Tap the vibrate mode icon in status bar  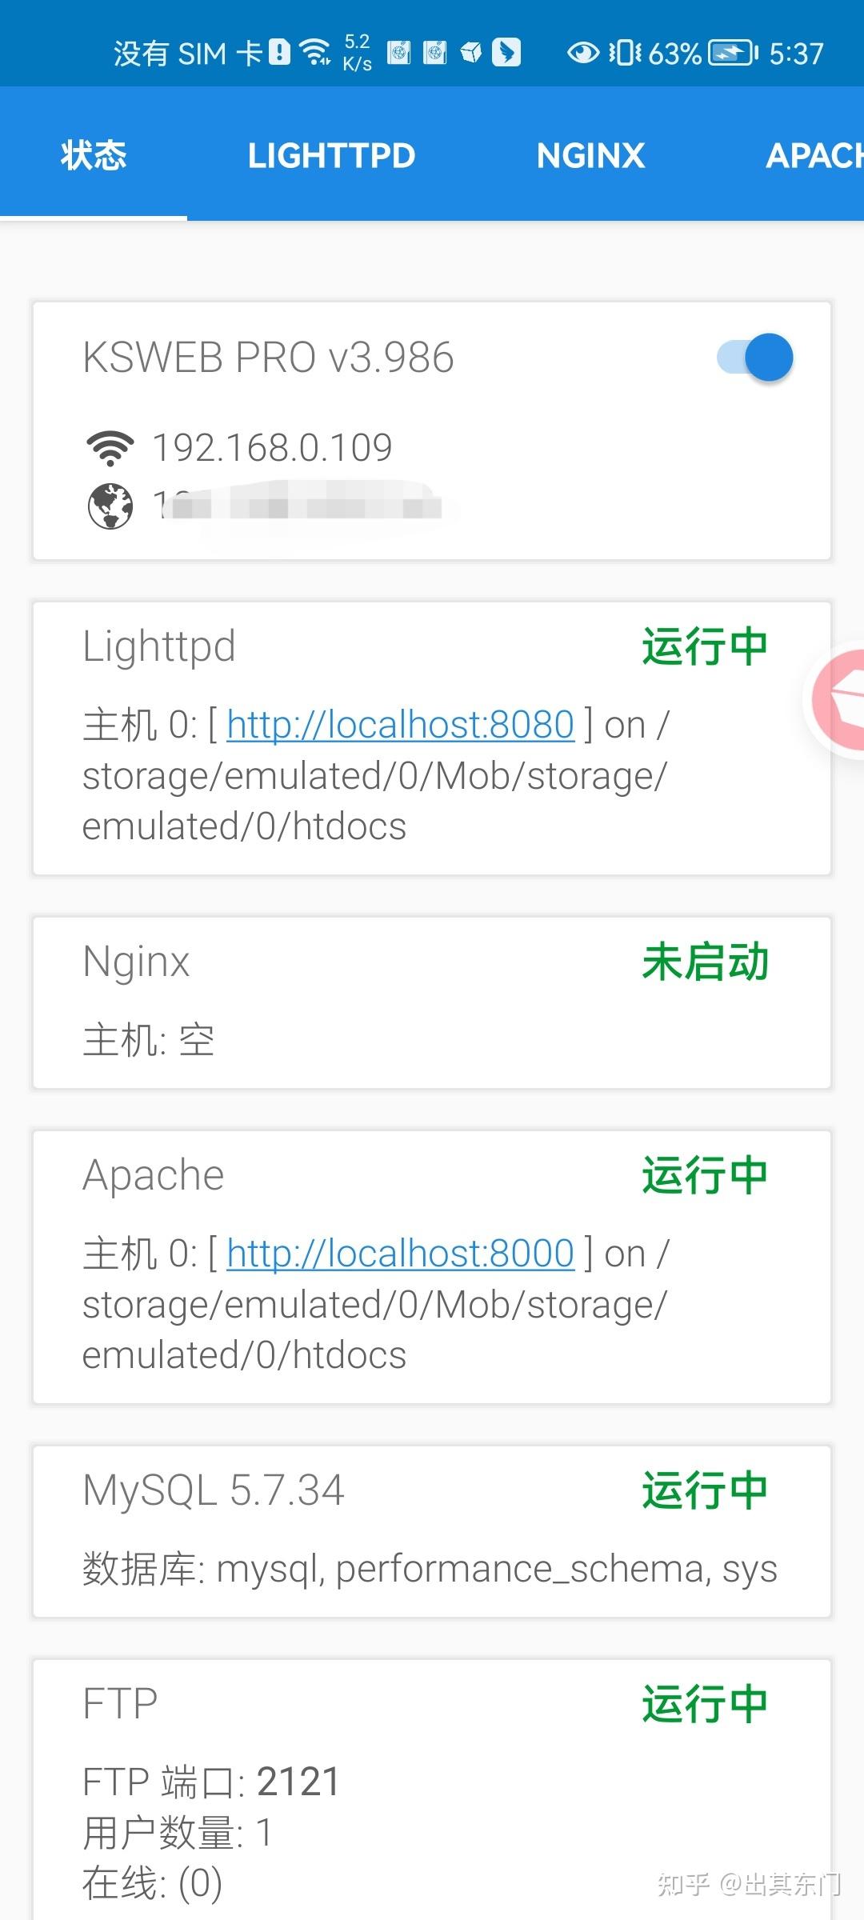click(625, 52)
